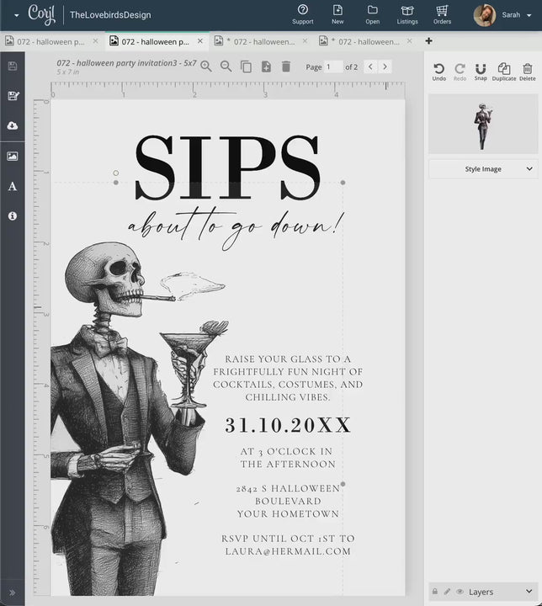Click the cloud download icon
Screen dimensions: 542x606
(x=12, y=125)
